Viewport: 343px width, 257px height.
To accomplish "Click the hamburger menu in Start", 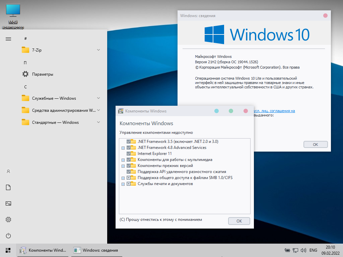I will point(8,39).
